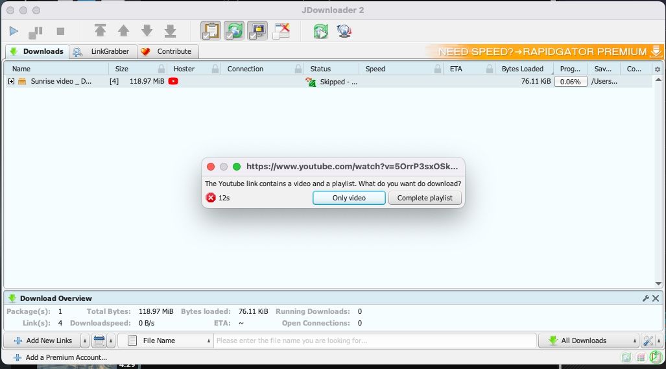Click the reconnect now icon
Screen dimensions: 666x369
coord(321,31)
